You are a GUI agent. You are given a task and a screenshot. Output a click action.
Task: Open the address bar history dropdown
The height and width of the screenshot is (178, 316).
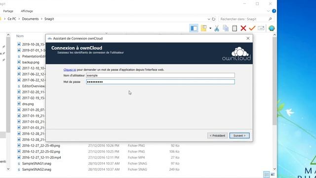coord(209,19)
